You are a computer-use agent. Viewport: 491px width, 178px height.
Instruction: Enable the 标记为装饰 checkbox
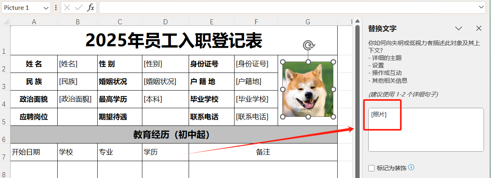point(371,168)
